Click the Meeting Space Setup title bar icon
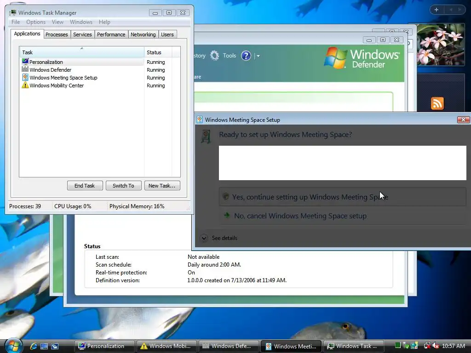Image resolution: width=471 pixels, height=353 pixels. [x=200, y=120]
